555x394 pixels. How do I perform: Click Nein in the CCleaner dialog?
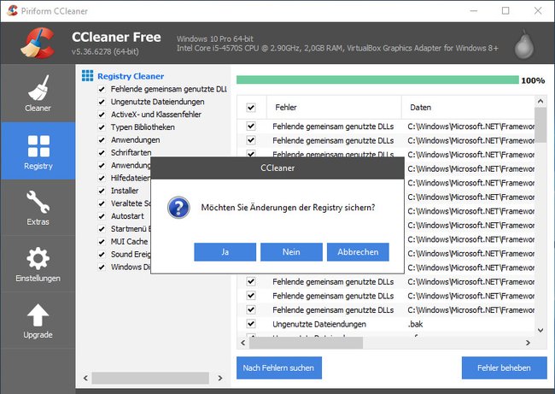[291, 252]
